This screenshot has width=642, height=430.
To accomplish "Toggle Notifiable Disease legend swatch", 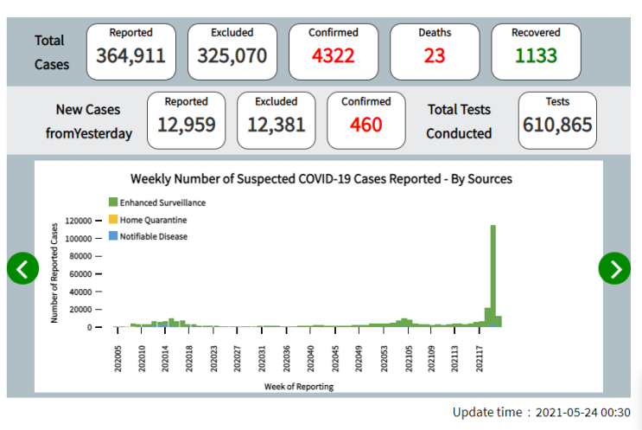I will click(113, 236).
